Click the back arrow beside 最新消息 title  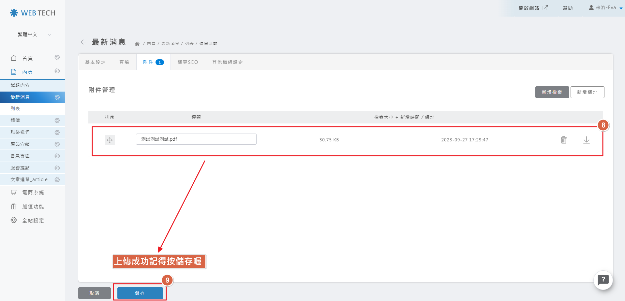83,42
